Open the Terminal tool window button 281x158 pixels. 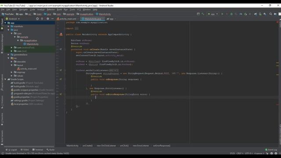38,150
